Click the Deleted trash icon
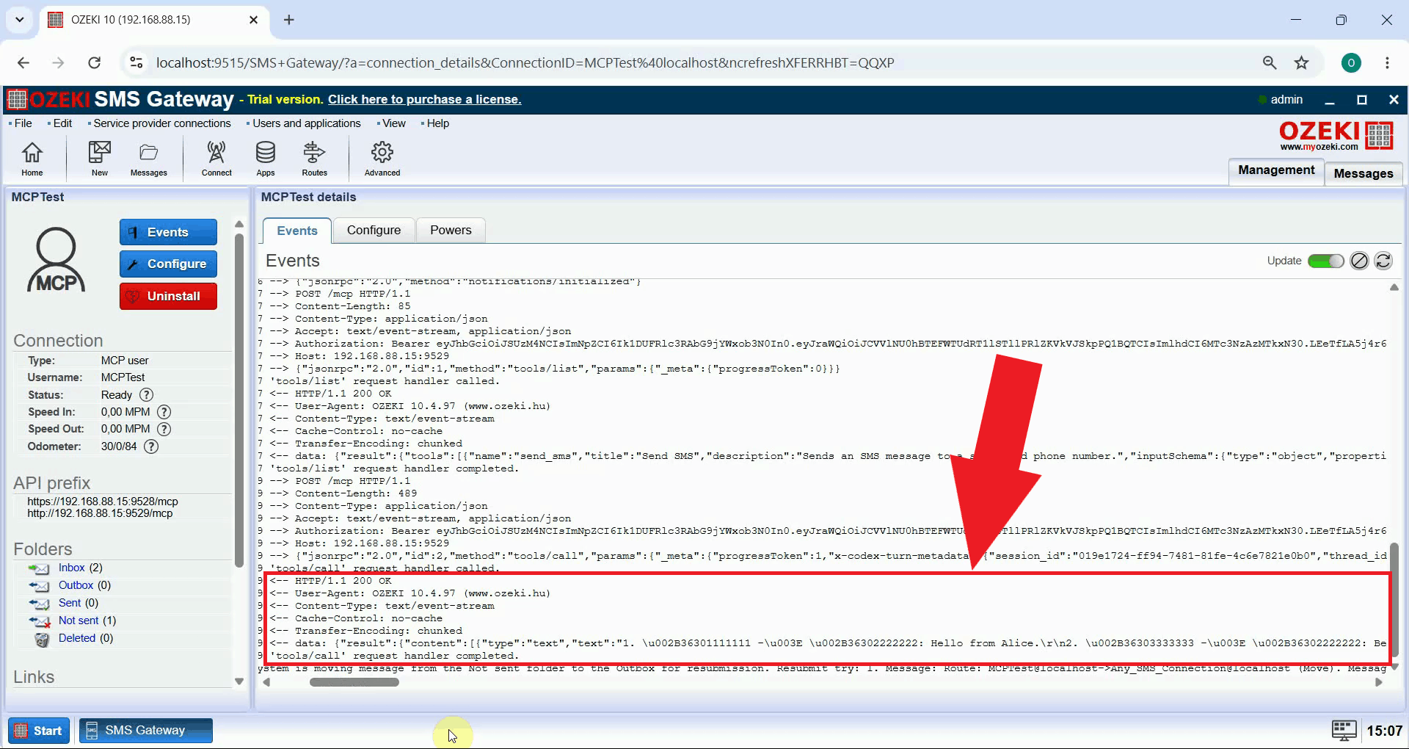 click(43, 639)
